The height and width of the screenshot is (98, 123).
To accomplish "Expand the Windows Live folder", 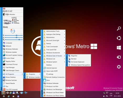I will pyautogui.click(x=54, y=59).
